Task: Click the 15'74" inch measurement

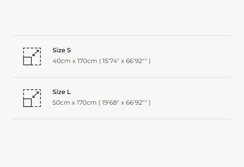Action: tap(111, 61)
